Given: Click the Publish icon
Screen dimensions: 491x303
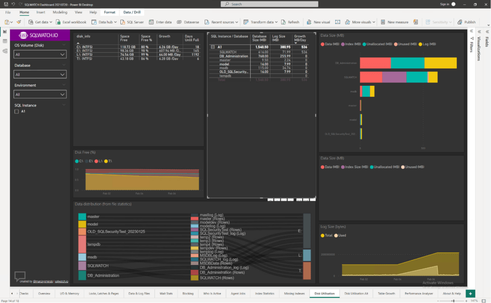Looking at the screenshot, I should tap(460, 22).
